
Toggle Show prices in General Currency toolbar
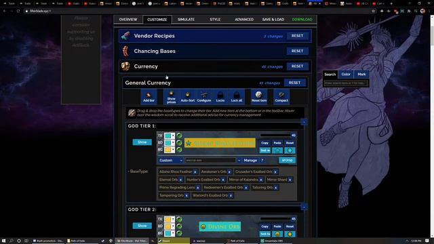coord(171,96)
